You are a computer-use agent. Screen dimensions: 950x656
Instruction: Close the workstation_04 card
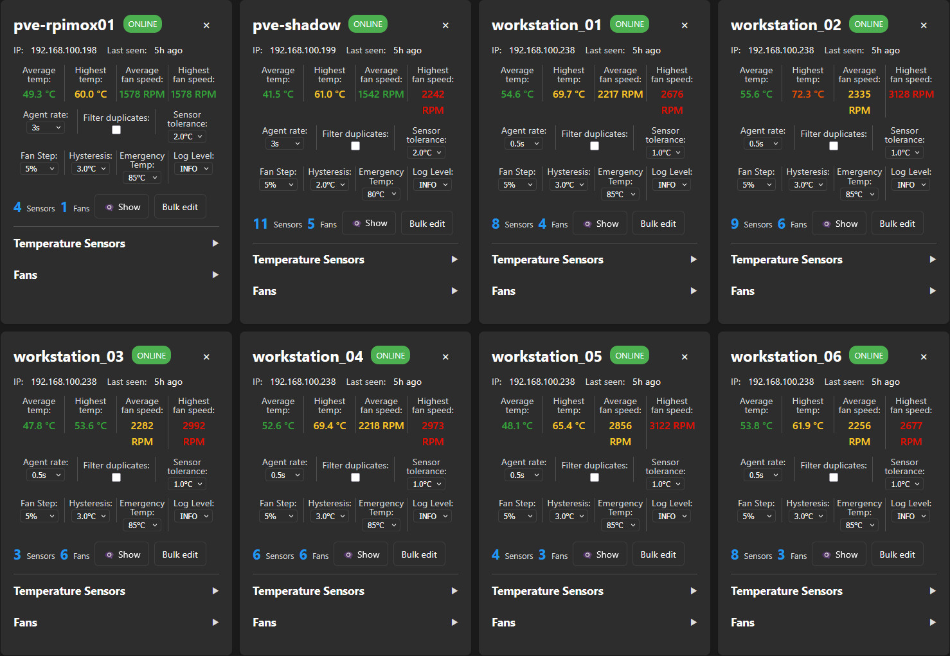445,357
